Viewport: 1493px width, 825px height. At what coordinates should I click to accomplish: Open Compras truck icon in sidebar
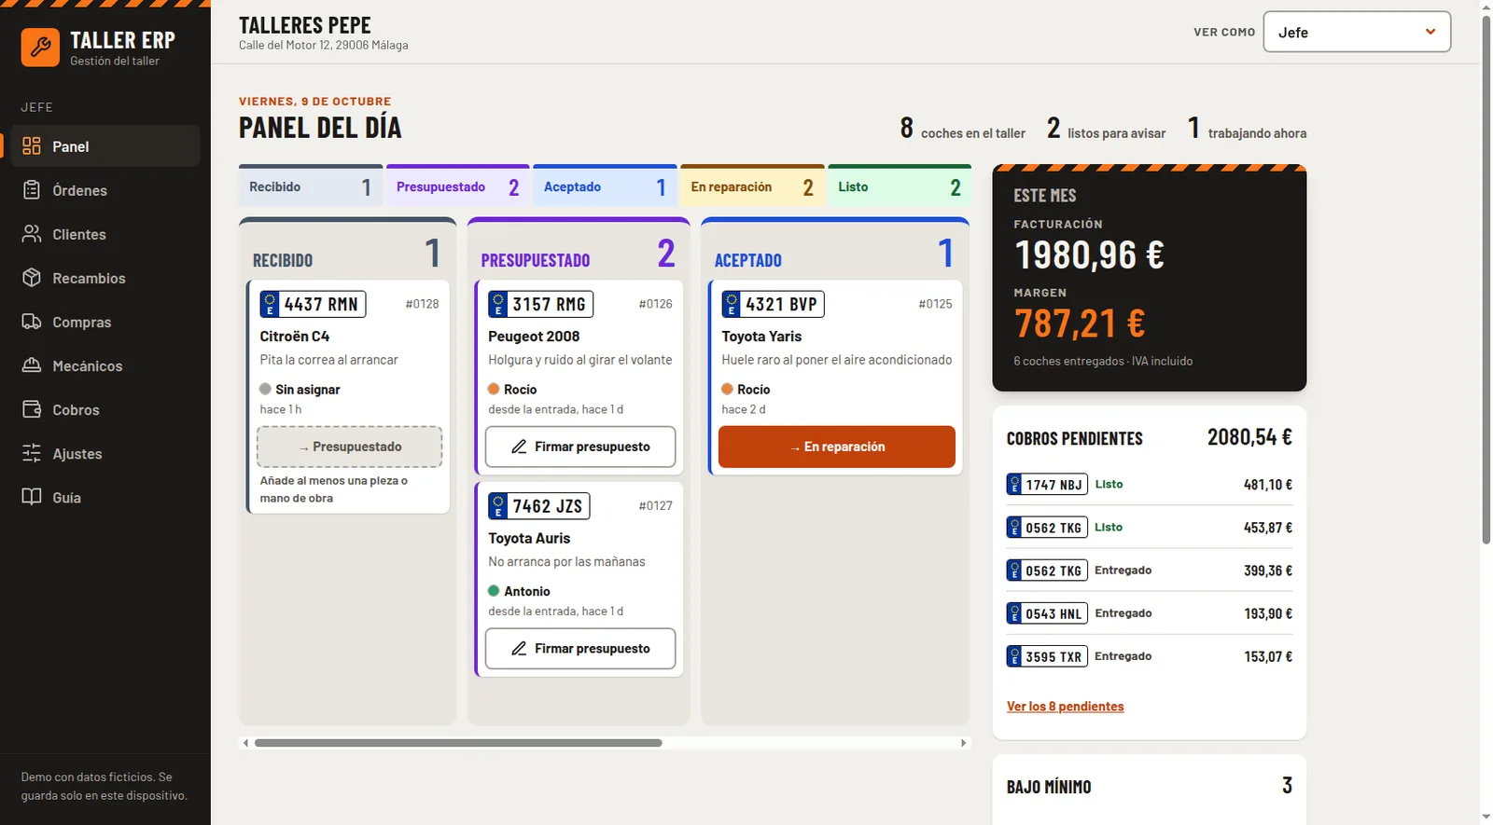pyautogui.click(x=32, y=322)
